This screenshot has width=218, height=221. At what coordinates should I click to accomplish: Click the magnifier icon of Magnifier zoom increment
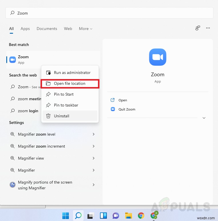12,146
